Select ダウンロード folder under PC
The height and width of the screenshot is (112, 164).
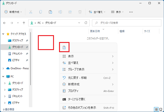[x=18, y=83]
